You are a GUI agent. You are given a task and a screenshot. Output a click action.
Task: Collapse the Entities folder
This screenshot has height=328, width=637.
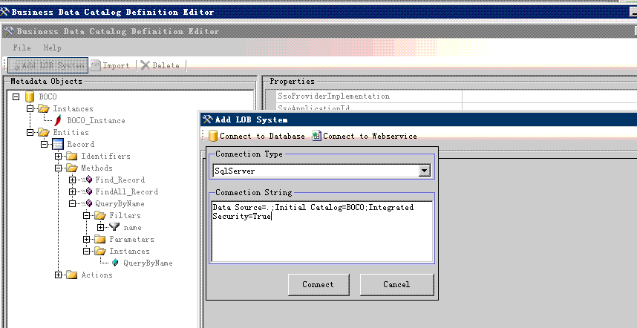pyautogui.click(x=30, y=132)
